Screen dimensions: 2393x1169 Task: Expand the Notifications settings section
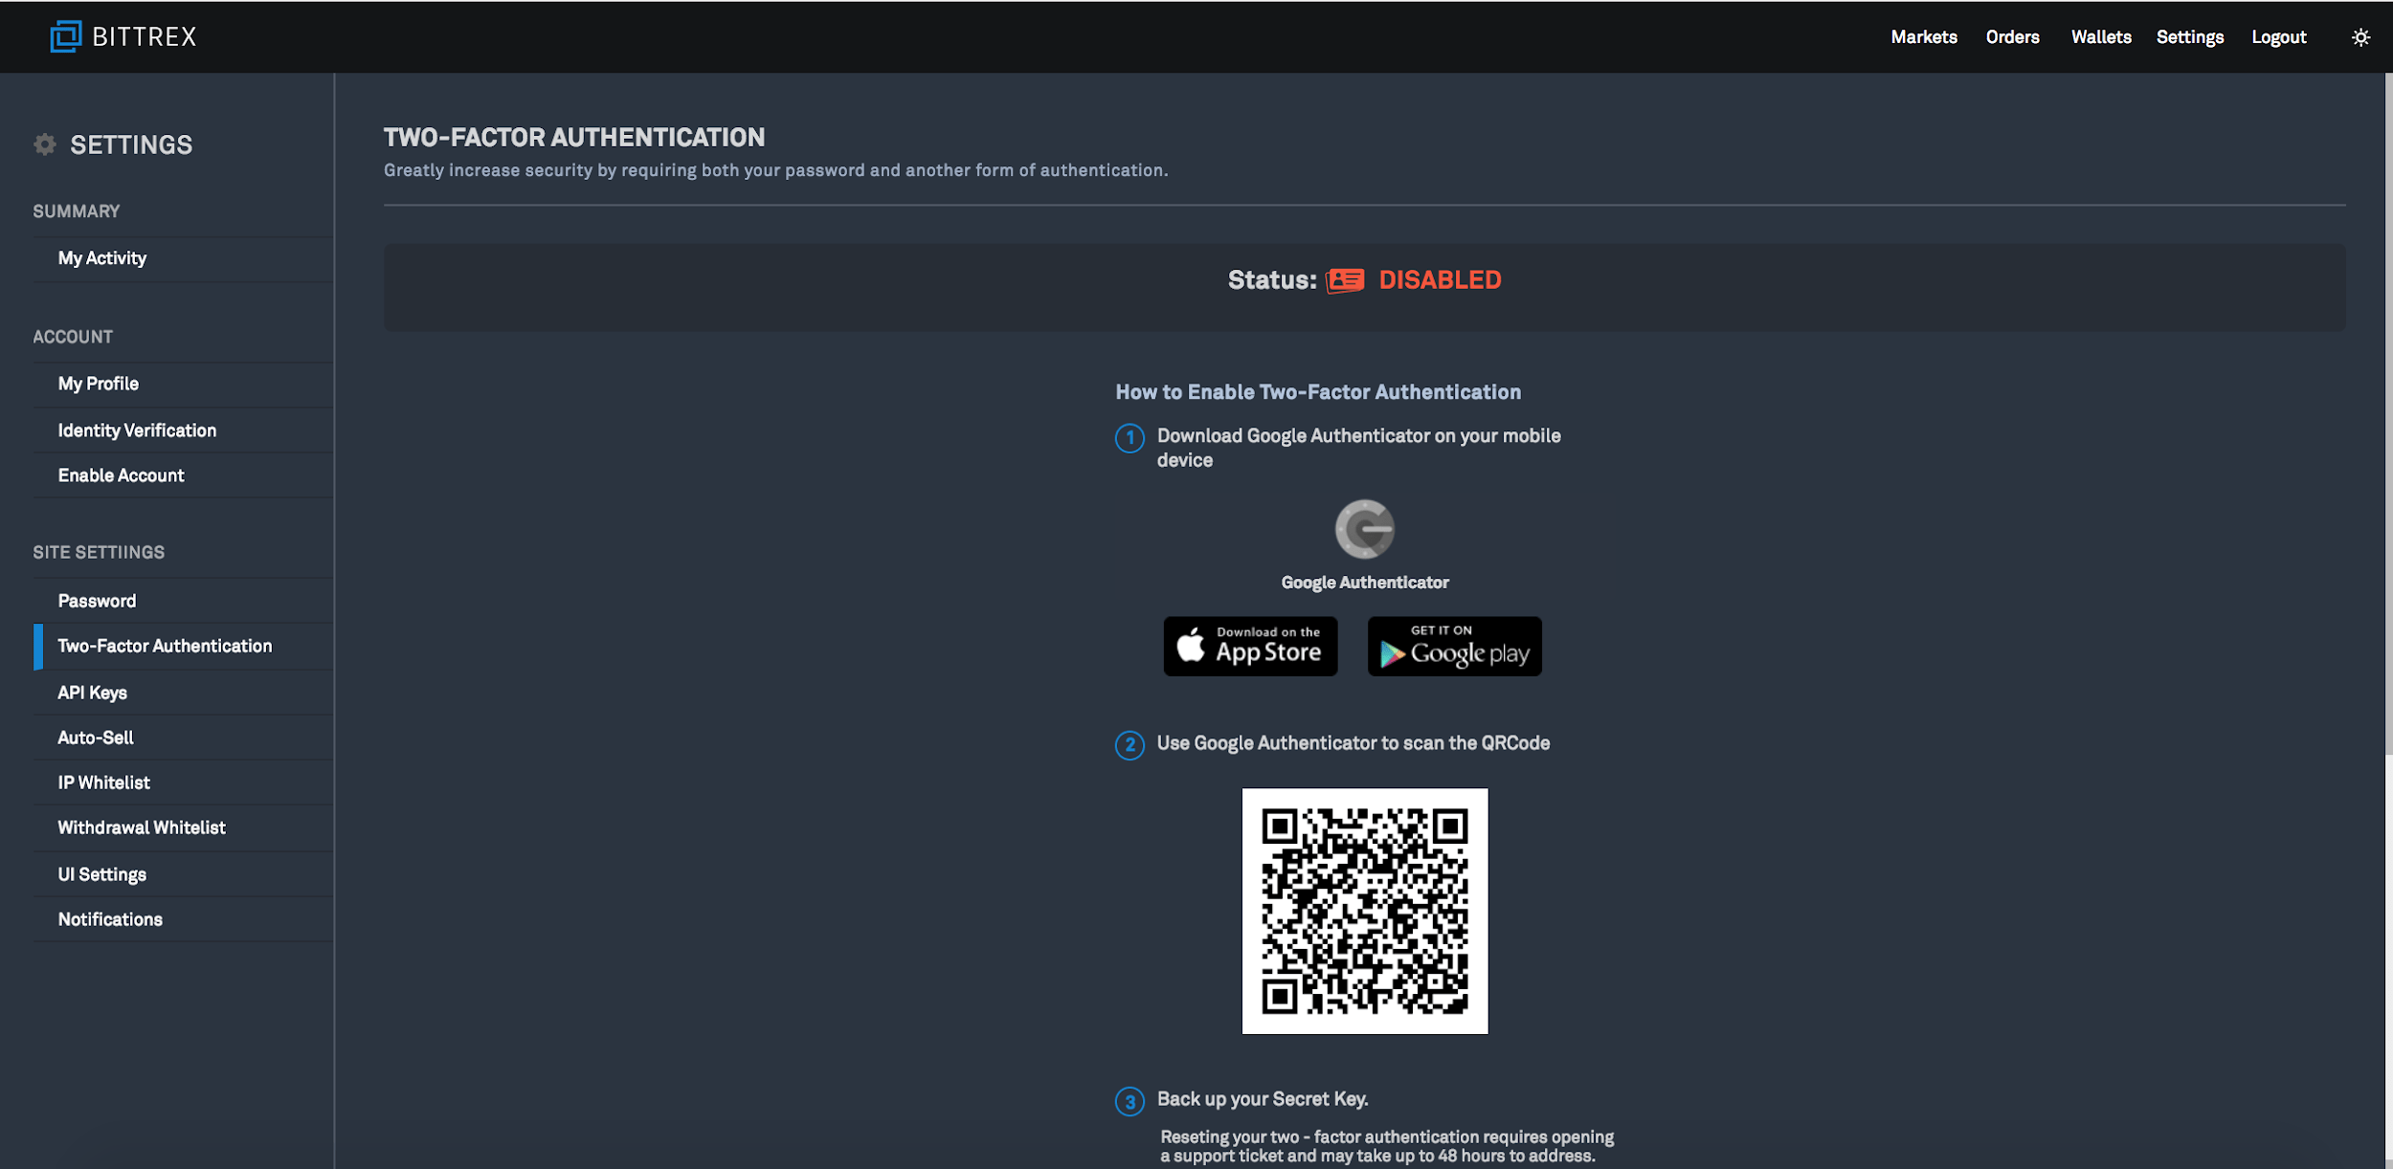click(110, 918)
